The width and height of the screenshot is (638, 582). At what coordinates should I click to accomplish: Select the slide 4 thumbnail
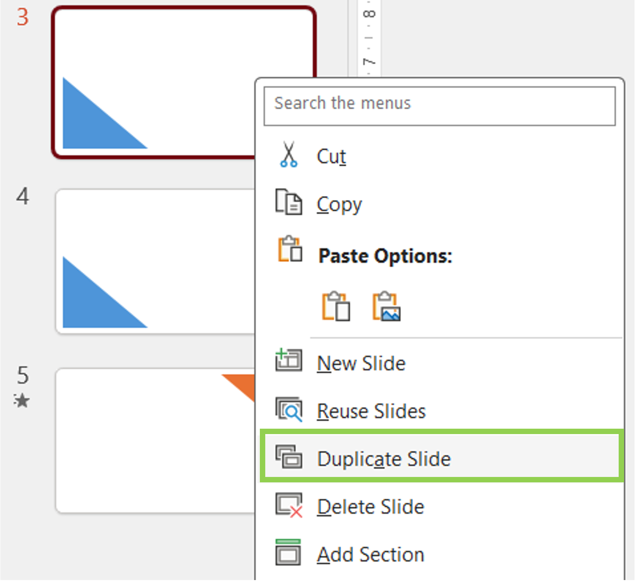tap(155, 261)
